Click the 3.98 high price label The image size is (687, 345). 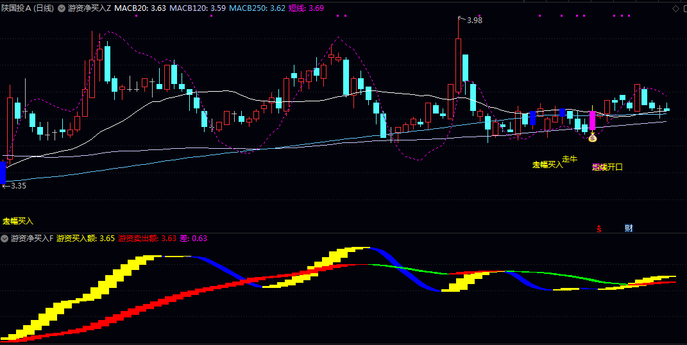coord(474,20)
